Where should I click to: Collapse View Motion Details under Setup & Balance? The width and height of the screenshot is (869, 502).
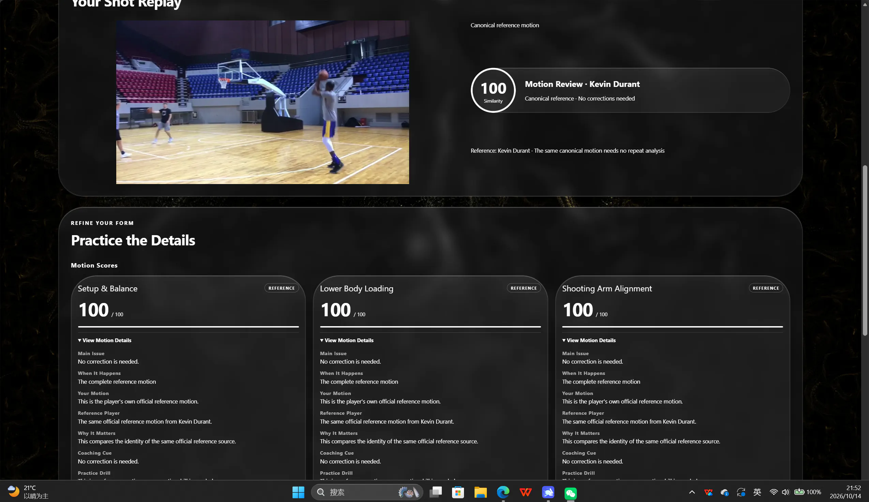coord(104,340)
